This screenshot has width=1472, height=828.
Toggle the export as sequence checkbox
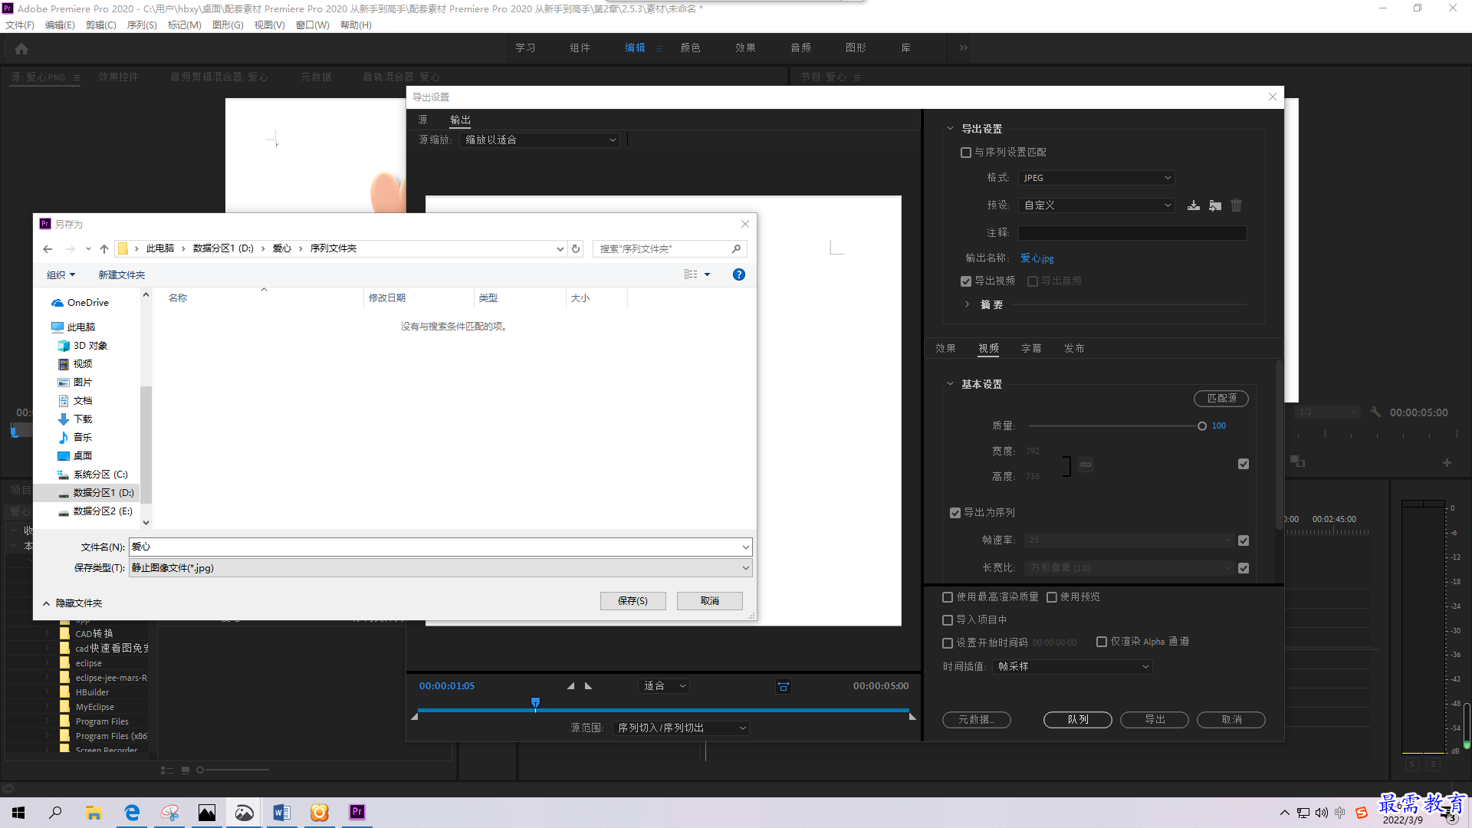[955, 513]
